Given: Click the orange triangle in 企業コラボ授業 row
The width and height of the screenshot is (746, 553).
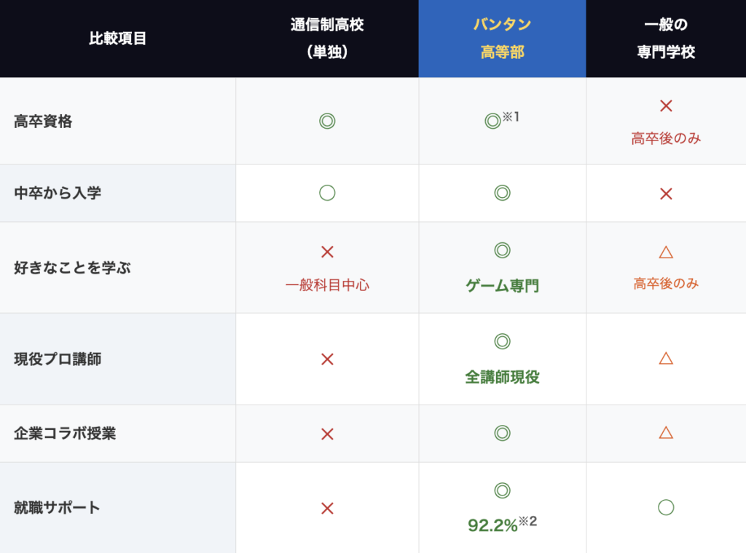Looking at the screenshot, I should (x=666, y=433).
